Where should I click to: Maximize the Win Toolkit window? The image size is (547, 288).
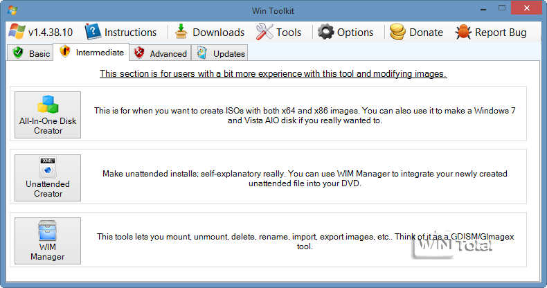(x=502, y=8)
